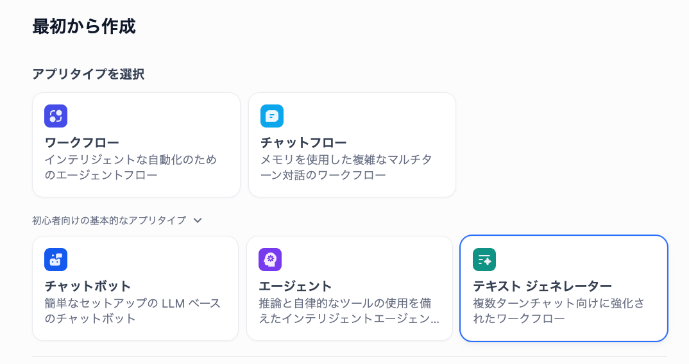Choose the エージェント app type title

295,286
